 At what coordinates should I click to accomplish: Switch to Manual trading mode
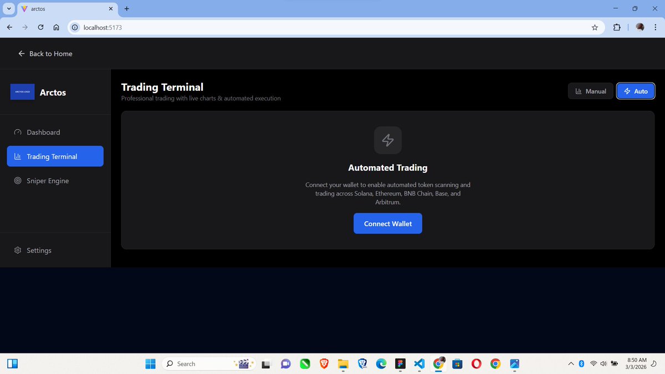590,91
